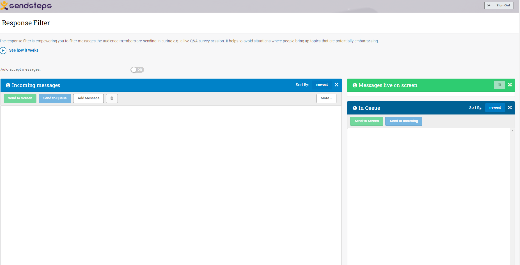520x265 pixels.
Task: Click Send to Screen in the In Queue panel
Action: (x=367, y=121)
